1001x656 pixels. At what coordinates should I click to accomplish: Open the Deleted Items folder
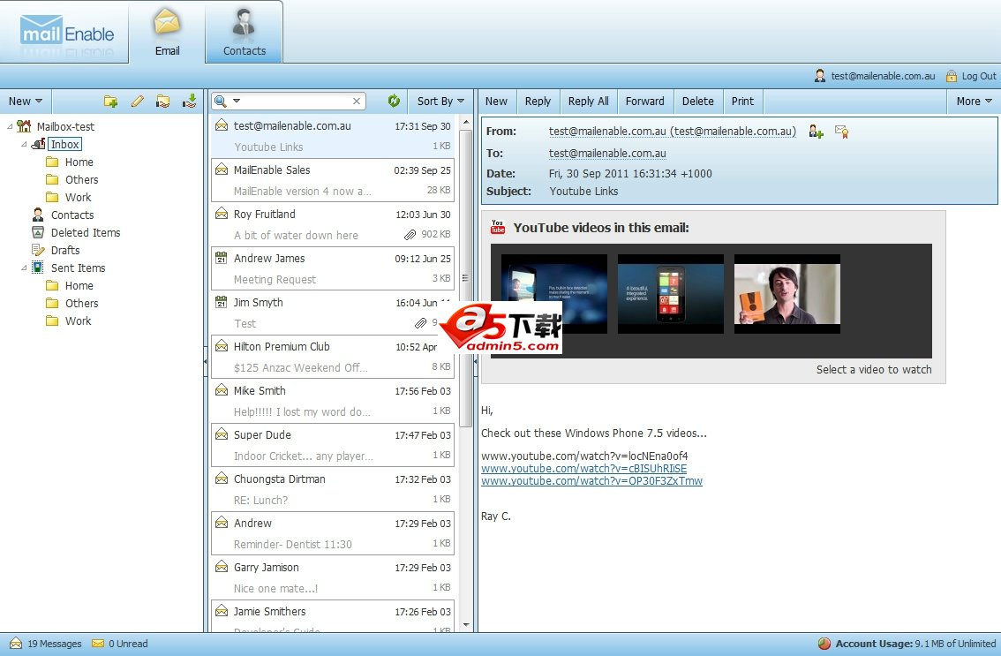pos(85,232)
